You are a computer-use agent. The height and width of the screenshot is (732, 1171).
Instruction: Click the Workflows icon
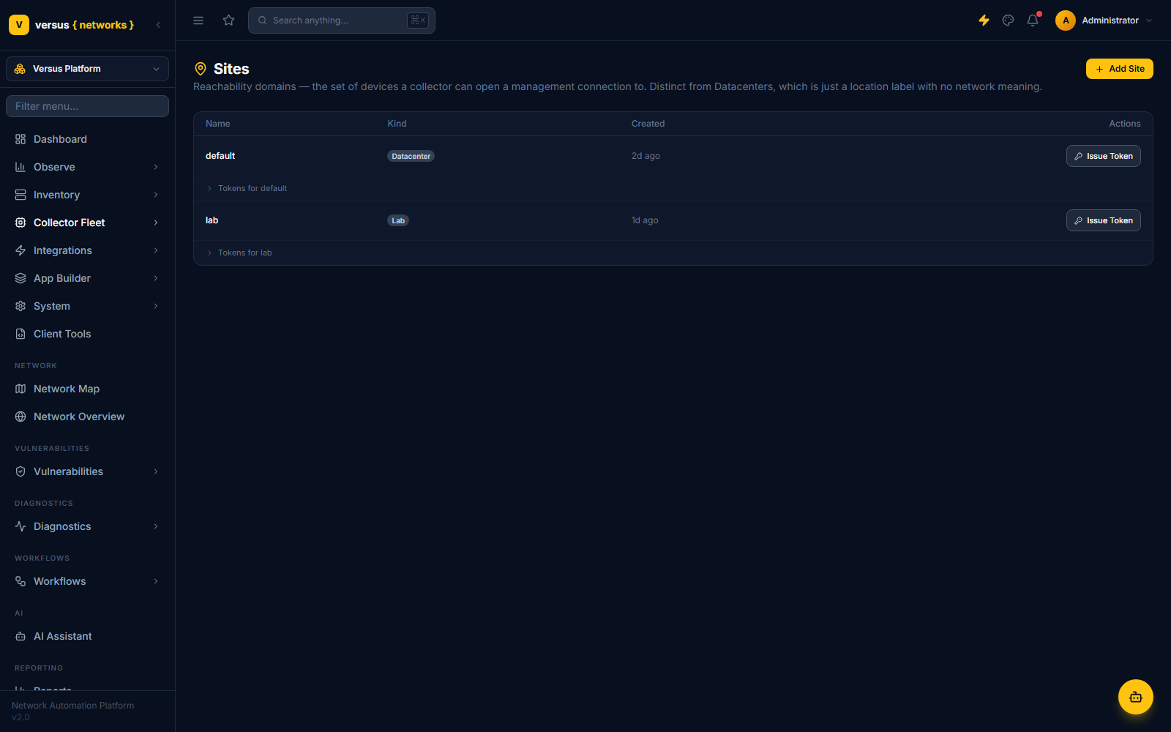click(20, 581)
